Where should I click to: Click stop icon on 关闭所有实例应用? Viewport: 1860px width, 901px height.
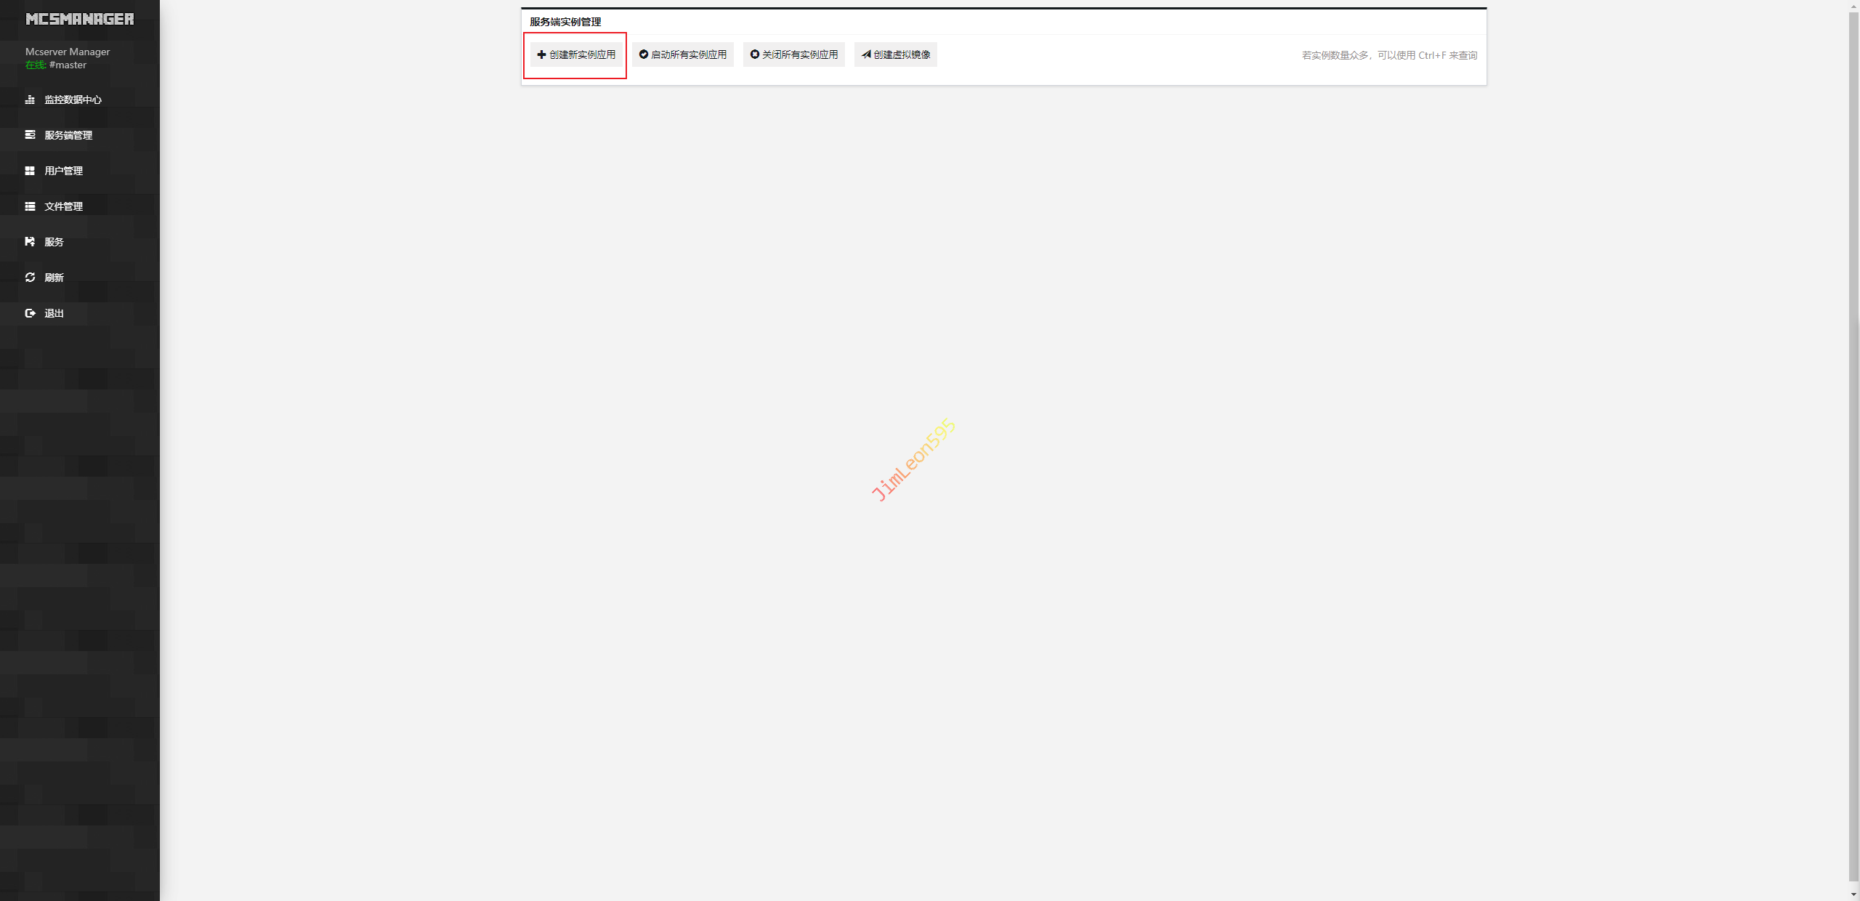[755, 54]
